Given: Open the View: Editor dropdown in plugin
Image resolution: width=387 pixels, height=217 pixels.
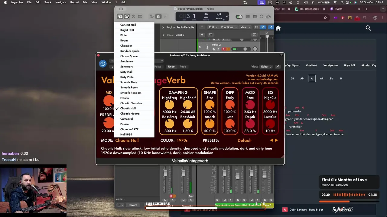Looking at the screenshot, I should tap(266, 67).
